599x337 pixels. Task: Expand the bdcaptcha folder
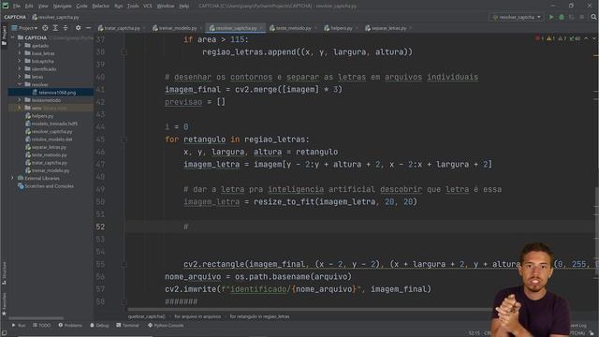coord(20,61)
